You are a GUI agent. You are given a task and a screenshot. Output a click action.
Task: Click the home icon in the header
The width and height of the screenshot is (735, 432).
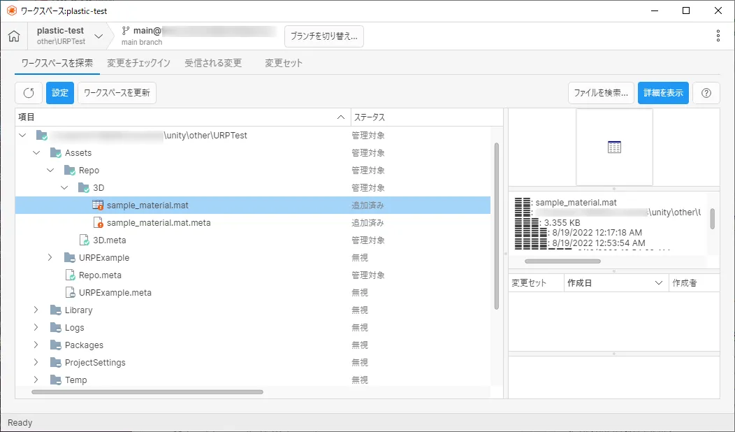tap(14, 36)
